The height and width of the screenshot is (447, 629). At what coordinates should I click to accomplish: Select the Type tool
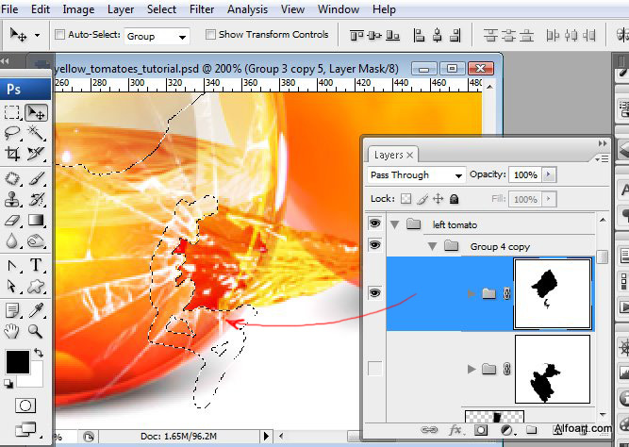(36, 265)
